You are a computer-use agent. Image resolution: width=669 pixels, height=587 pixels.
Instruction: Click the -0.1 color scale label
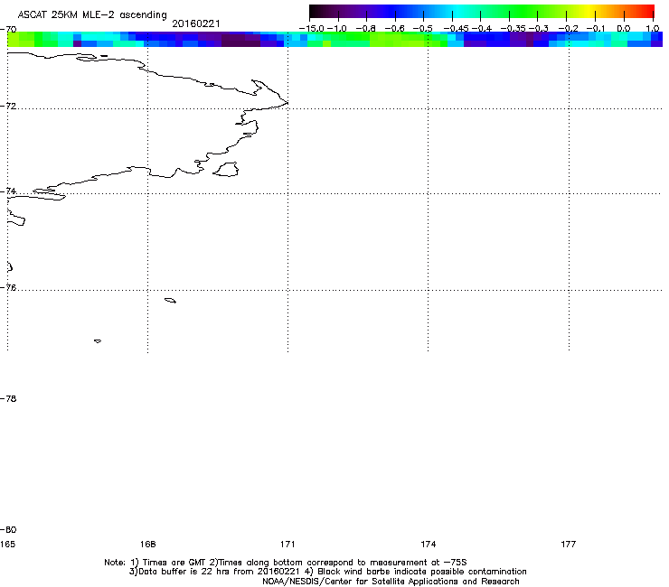pos(596,29)
